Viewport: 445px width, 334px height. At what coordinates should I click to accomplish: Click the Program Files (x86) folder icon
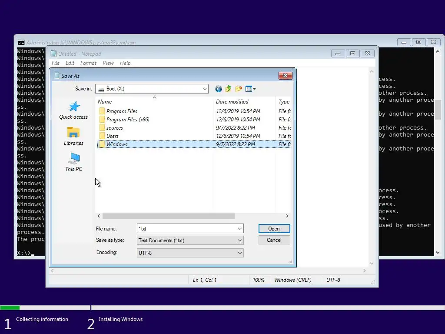point(102,119)
